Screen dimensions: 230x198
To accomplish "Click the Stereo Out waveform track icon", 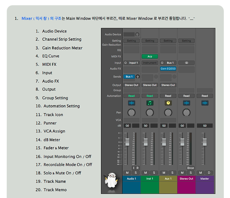I will [x=187, y=103].
